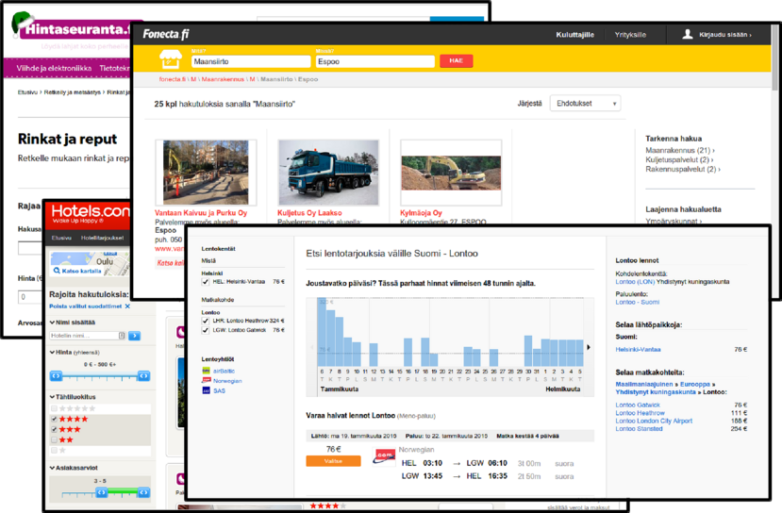Image resolution: width=782 pixels, height=513 pixels.
Task: Click the Helsinki-Vantaa departure link
Action: 638,350
